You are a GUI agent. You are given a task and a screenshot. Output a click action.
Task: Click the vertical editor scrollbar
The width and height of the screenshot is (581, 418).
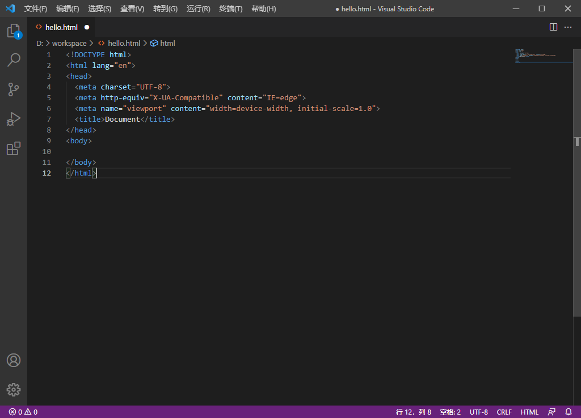click(577, 183)
